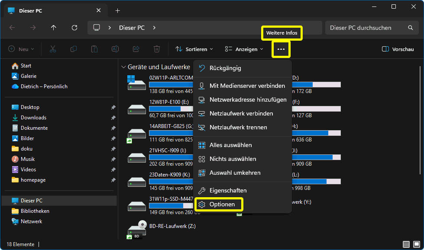The width and height of the screenshot is (424, 250).
Task: Click the scissors Cut icon
Action: coord(53,49)
